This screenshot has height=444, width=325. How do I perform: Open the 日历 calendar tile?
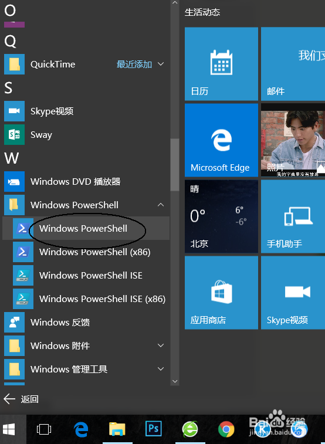pos(221,64)
